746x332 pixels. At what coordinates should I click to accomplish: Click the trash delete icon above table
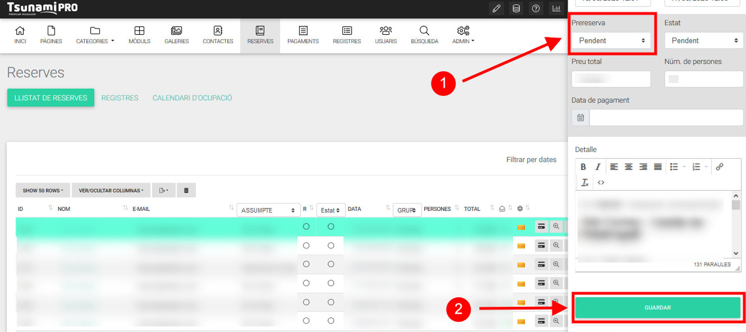(186, 190)
